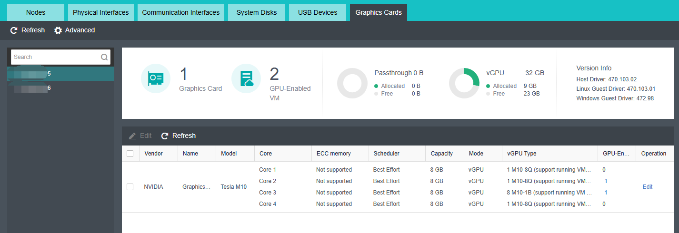
Task: Click the Graphics Card summary icon
Action: [155, 78]
